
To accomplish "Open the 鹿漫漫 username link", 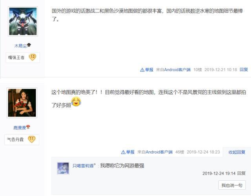I will (20, 128).
